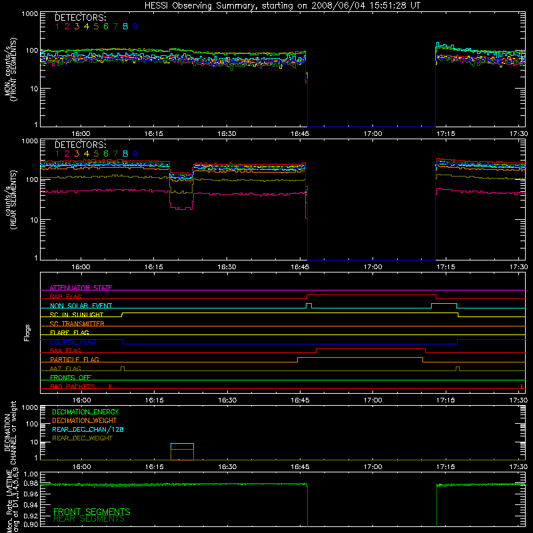Screen dimensions: 533x533
Task: Click the NON SOLAR EVENT flag label
Action: point(81,306)
